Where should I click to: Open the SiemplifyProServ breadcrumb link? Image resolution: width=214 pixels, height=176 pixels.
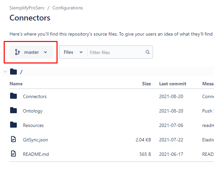tap(28, 8)
